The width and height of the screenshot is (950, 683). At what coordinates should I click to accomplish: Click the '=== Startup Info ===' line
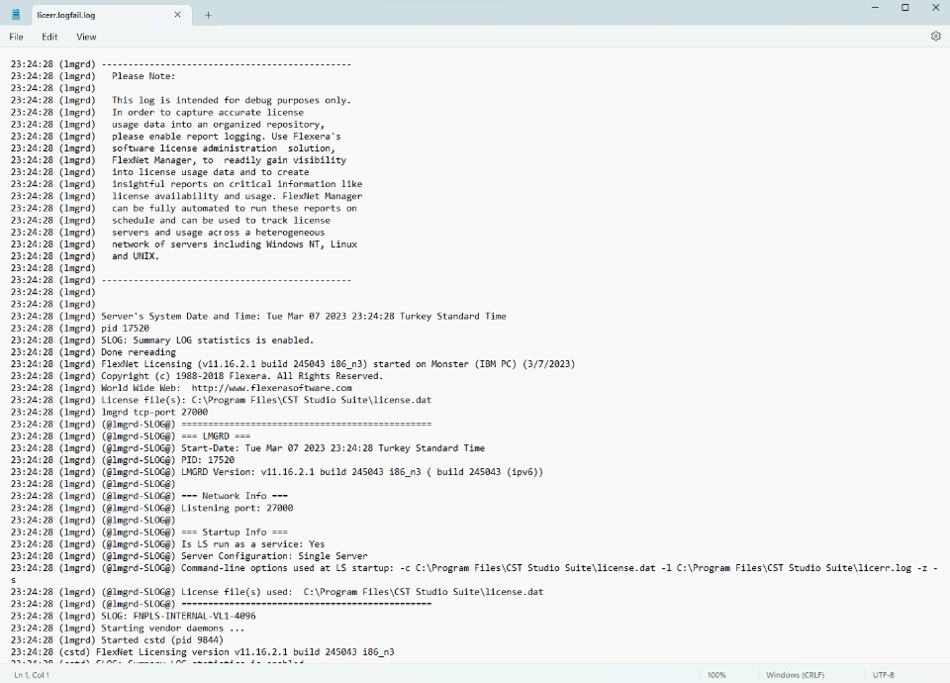click(x=235, y=533)
